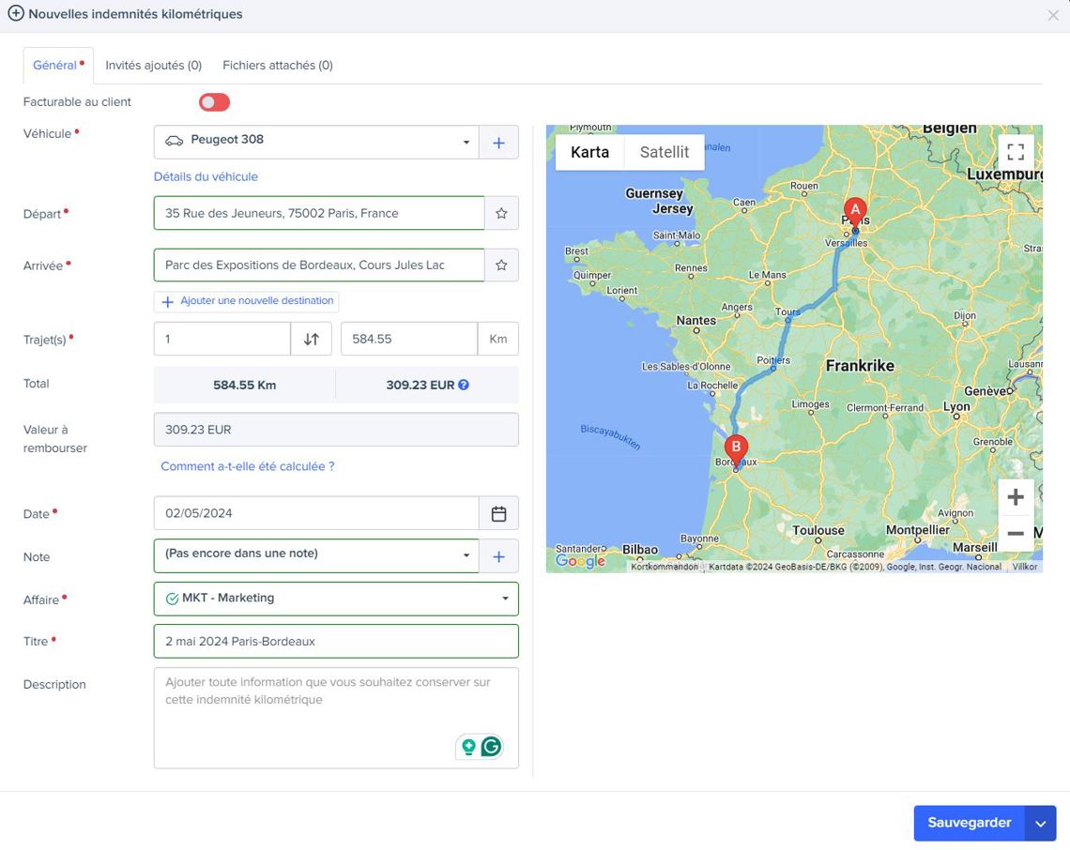Expand the Sauvegarder options arrow
The image size is (1070, 850).
(x=1040, y=824)
